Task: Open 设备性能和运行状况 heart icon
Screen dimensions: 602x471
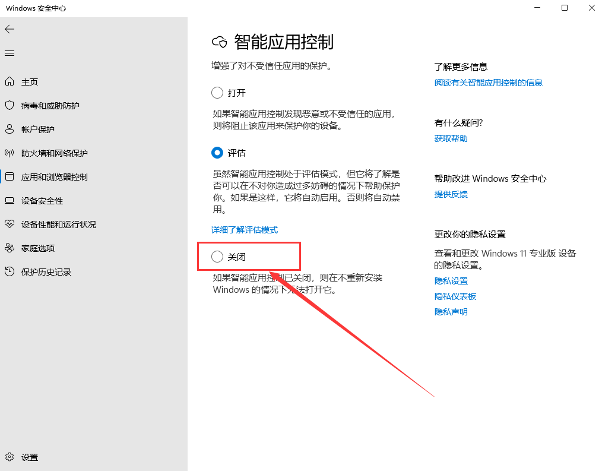Action: (x=9, y=225)
